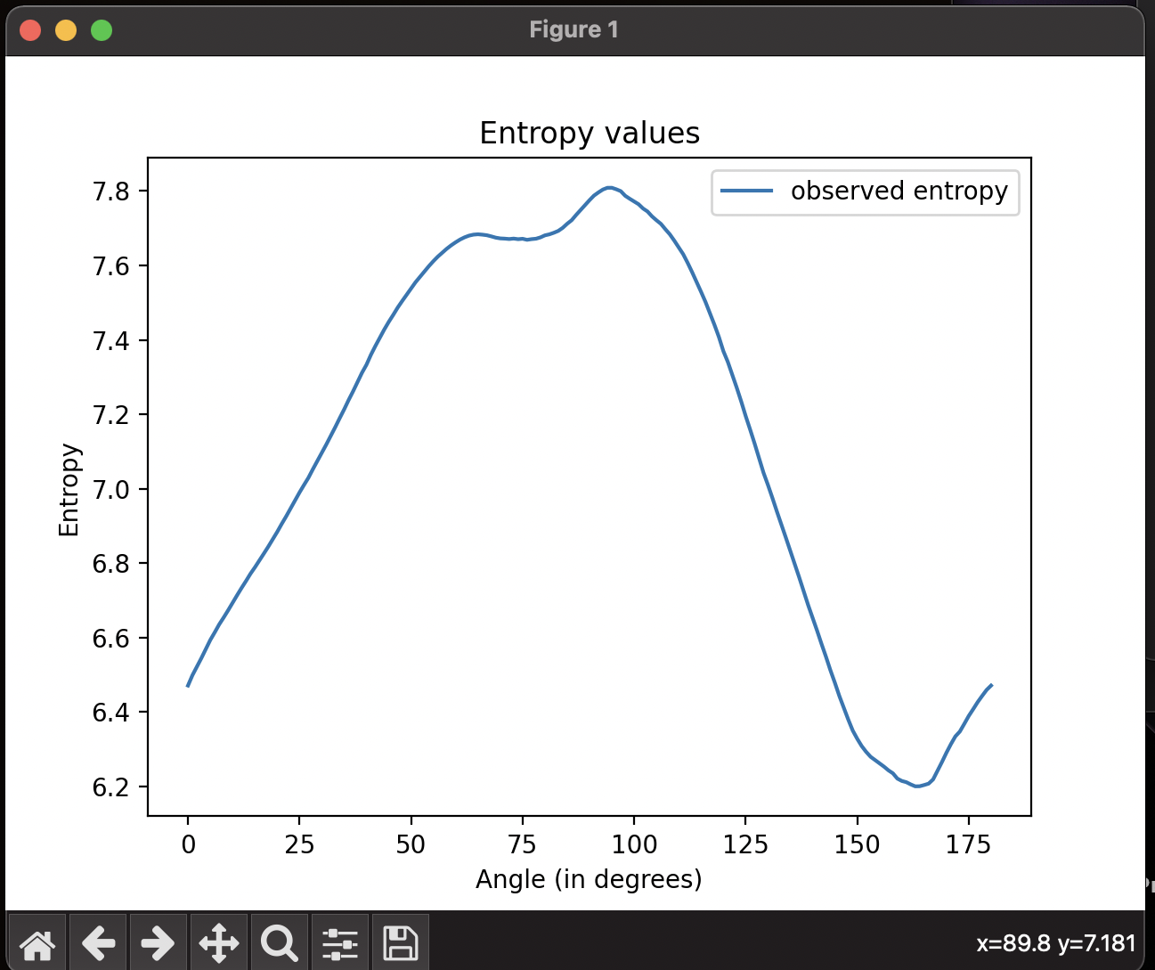Minimize the figure window with the yellow button
1155x970 pixels.
(66, 30)
